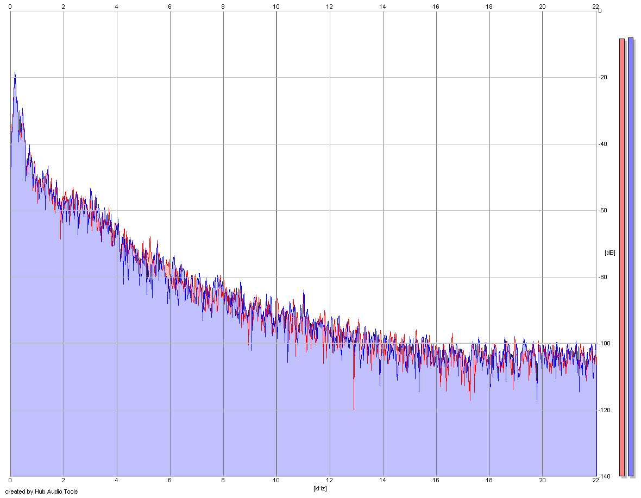Viewport: 641px width, 498px height.
Task: Click the blue channel level bar
Action: coord(630,257)
